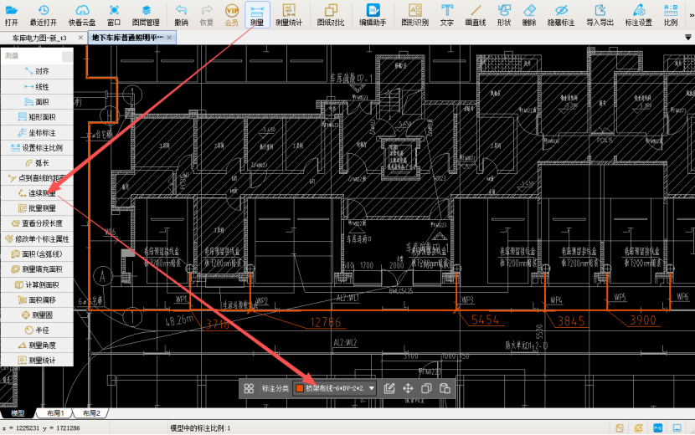
Task: Open the 比例 scale tool
Action: [671, 15]
